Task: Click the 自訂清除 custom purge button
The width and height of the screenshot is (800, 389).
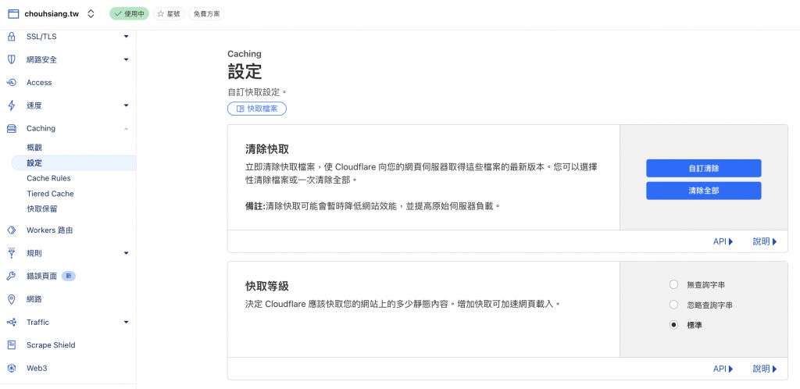Action: (x=704, y=168)
